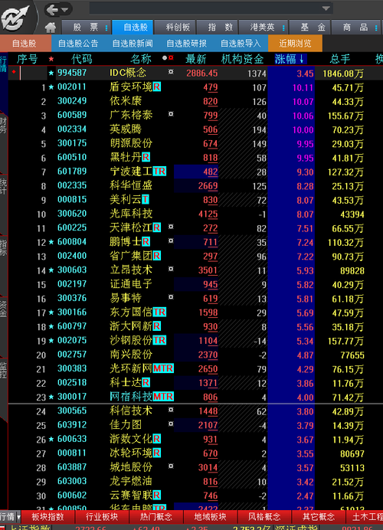Screen dimensions: 383x530
Task: Click the ¤ marker beside 佳力图
Action: pyautogui.click(x=171, y=424)
